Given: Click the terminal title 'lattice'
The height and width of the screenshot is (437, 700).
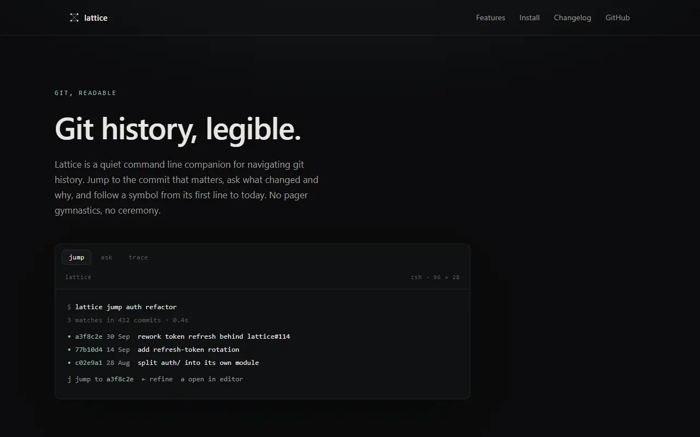Looking at the screenshot, I should pos(78,277).
